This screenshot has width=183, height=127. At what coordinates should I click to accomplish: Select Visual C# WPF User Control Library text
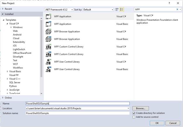click(67, 62)
